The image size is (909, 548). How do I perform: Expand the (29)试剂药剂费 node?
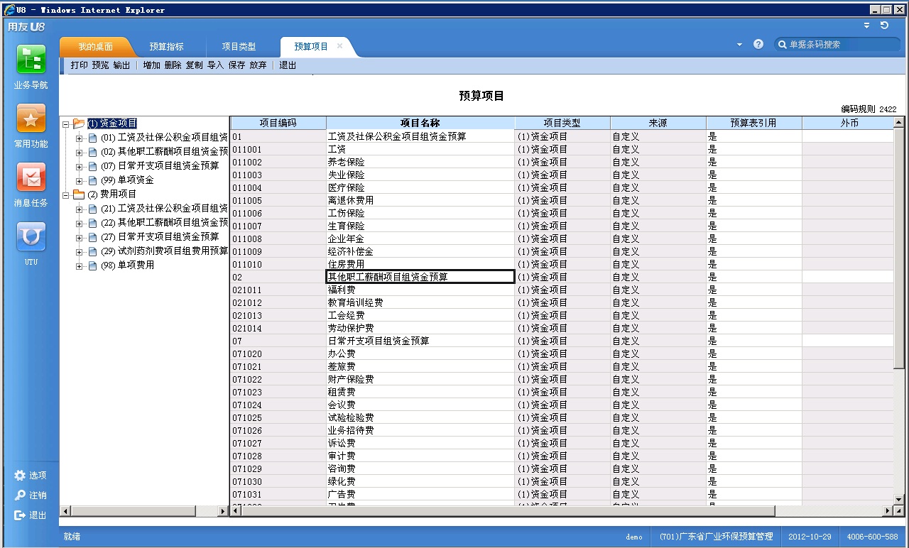pyautogui.click(x=80, y=252)
